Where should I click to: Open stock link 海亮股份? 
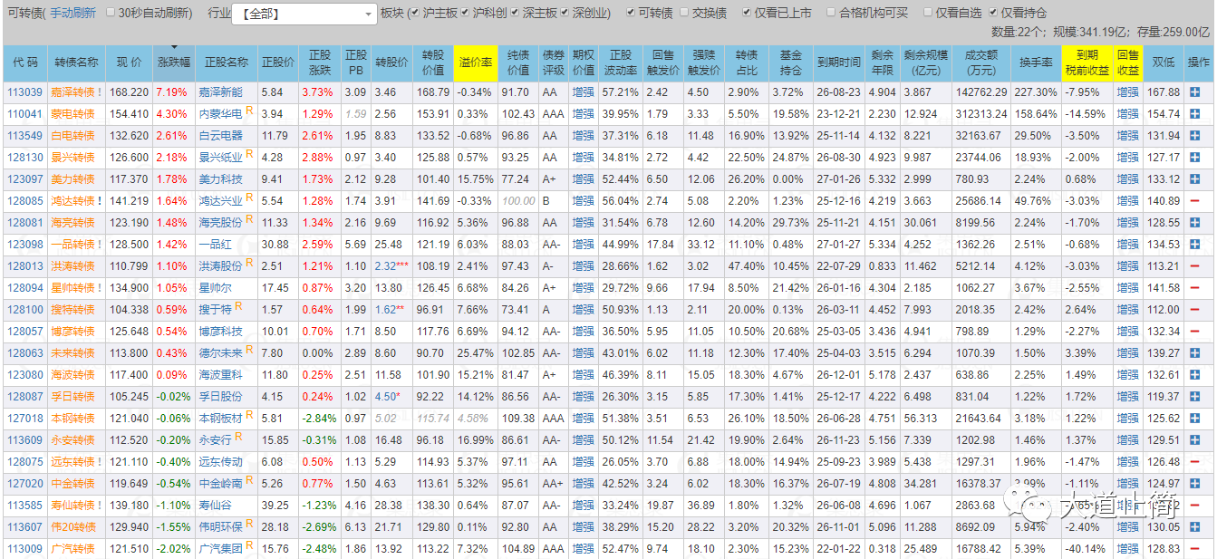coord(221,223)
